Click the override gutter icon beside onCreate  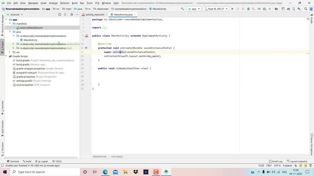86,48
